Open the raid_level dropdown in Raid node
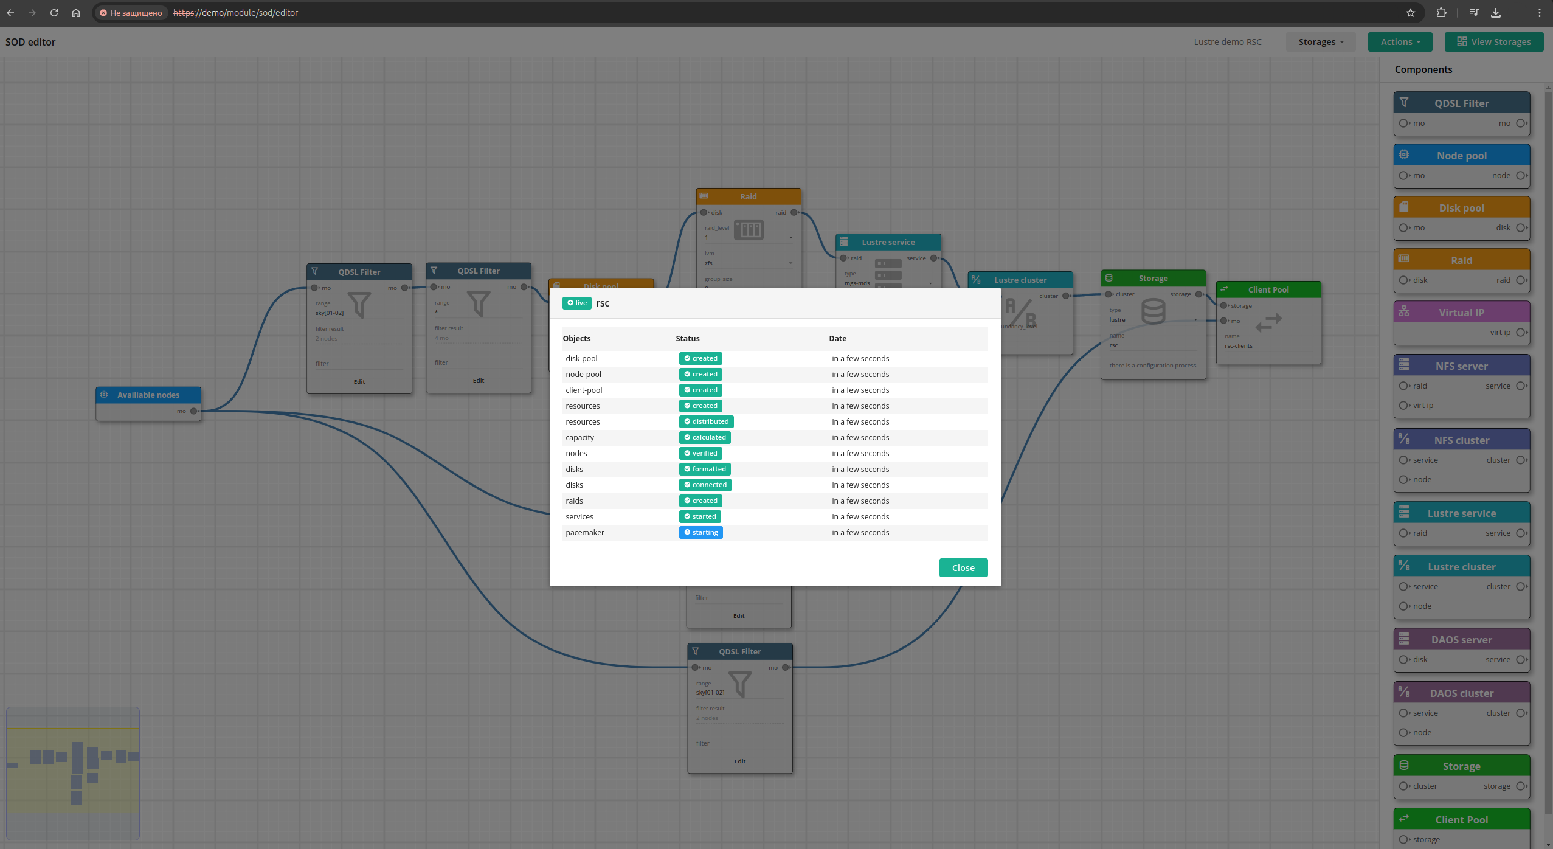 [749, 238]
